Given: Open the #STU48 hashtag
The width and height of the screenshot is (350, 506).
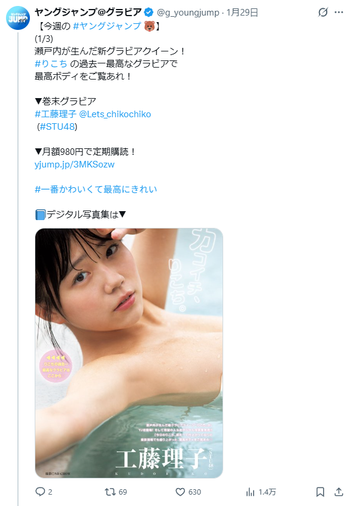Looking at the screenshot, I should click(x=57, y=127).
